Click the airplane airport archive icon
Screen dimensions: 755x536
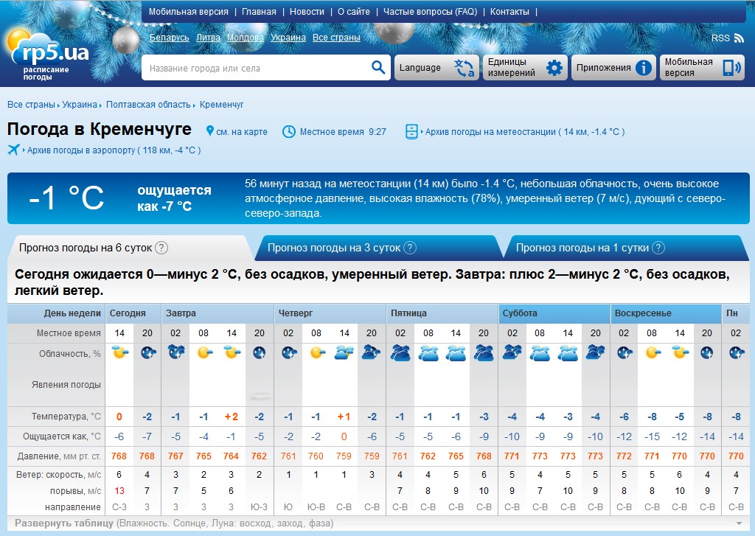coord(13,150)
